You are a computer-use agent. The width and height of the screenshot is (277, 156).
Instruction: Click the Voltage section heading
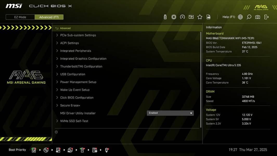point(211,110)
